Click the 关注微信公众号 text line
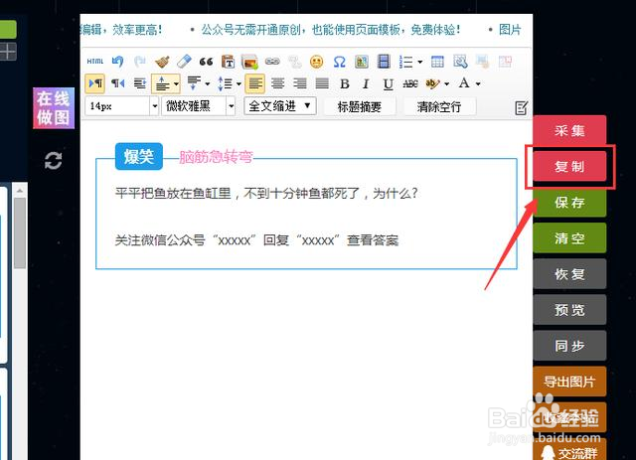The height and width of the screenshot is (460, 636). tap(256, 240)
